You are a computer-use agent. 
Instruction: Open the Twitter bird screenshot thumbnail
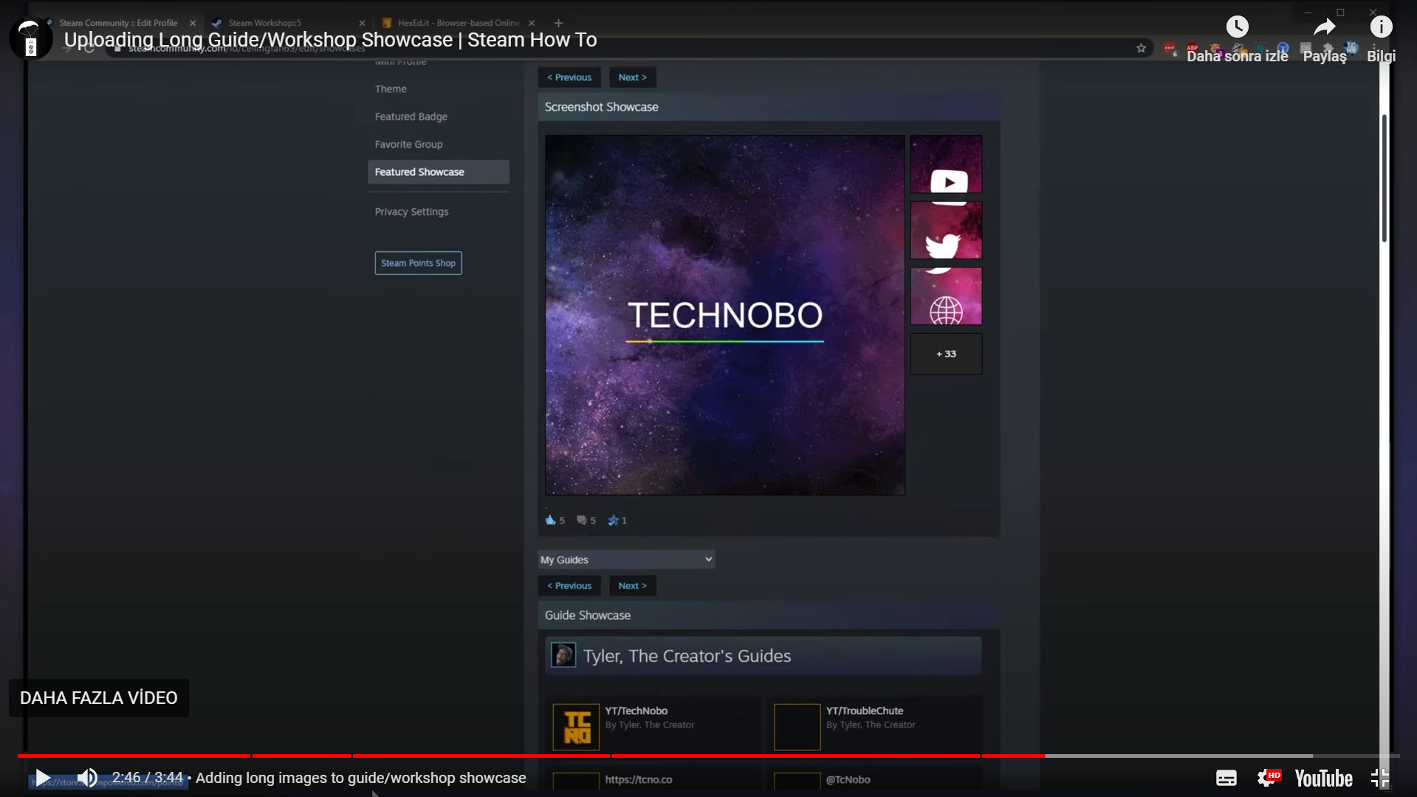coord(946,230)
